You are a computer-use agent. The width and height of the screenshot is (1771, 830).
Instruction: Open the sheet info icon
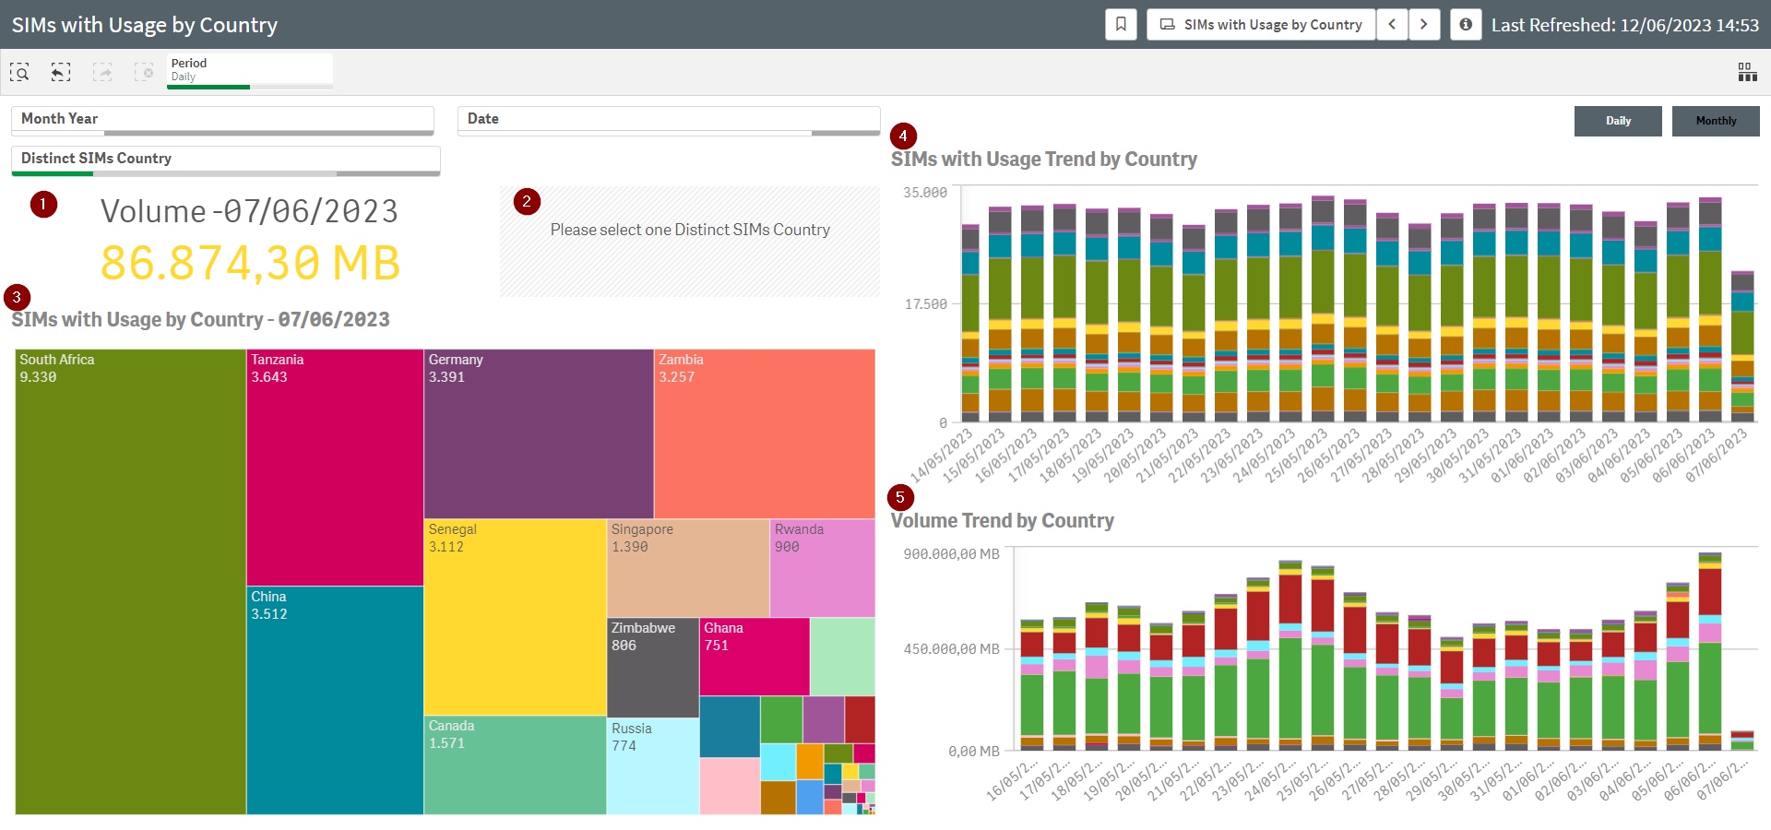pyautogui.click(x=1466, y=25)
